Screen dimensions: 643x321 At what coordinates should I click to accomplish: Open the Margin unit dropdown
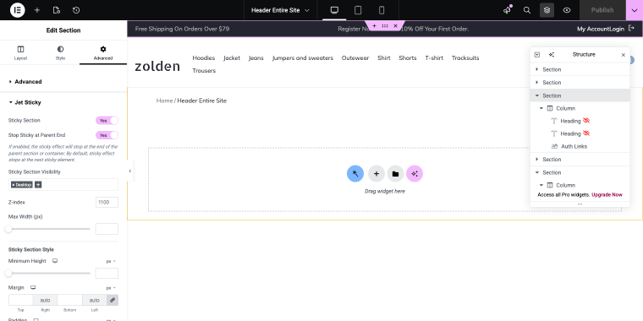[x=111, y=288]
